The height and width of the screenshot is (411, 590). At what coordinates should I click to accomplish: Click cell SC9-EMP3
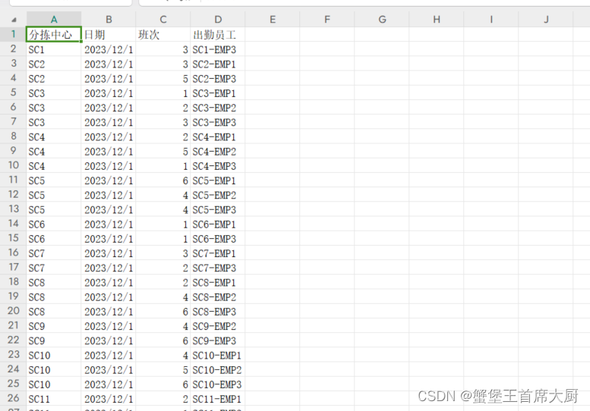(x=218, y=340)
